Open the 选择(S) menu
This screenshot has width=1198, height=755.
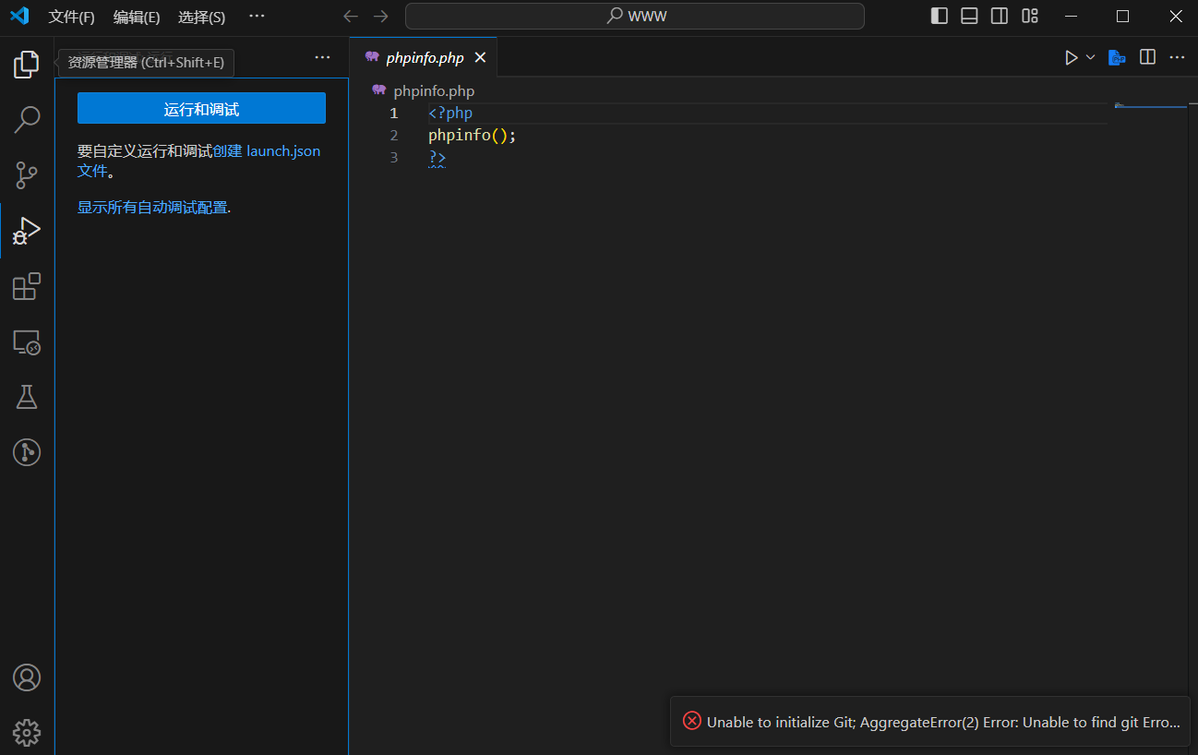pos(201,17)
